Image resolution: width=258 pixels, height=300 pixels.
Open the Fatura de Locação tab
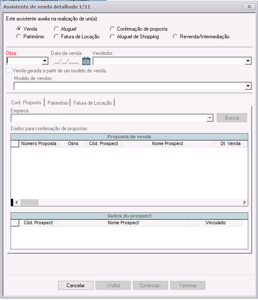coord(93,103)
